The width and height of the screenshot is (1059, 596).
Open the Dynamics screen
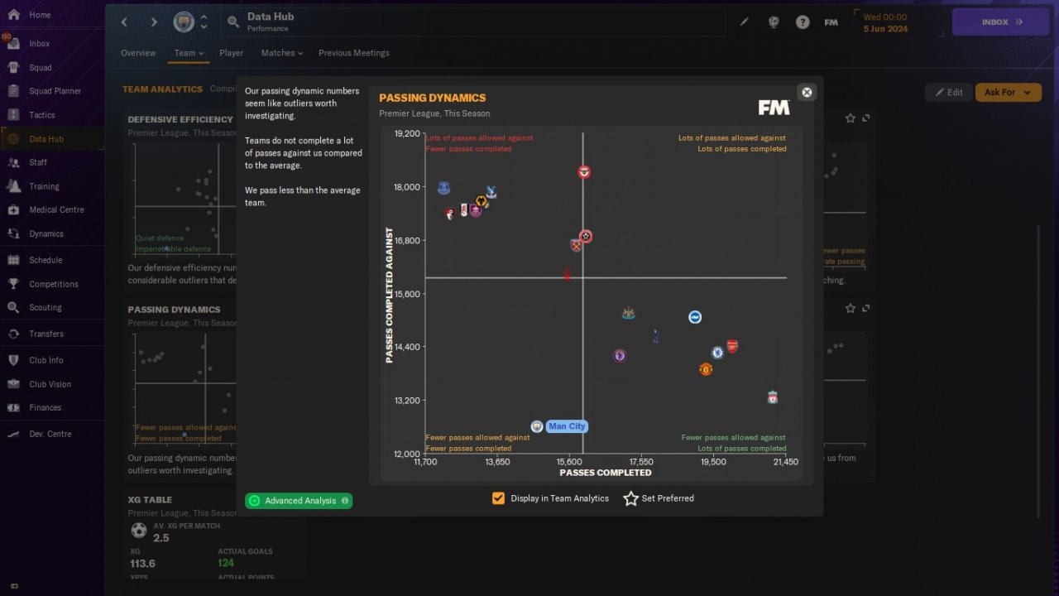click(46, 233)
